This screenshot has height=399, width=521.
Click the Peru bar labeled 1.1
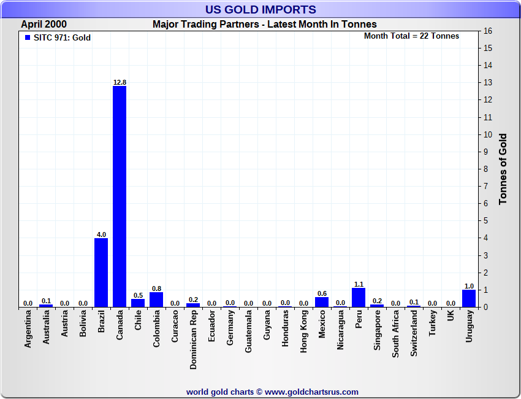tap(359, 298)
